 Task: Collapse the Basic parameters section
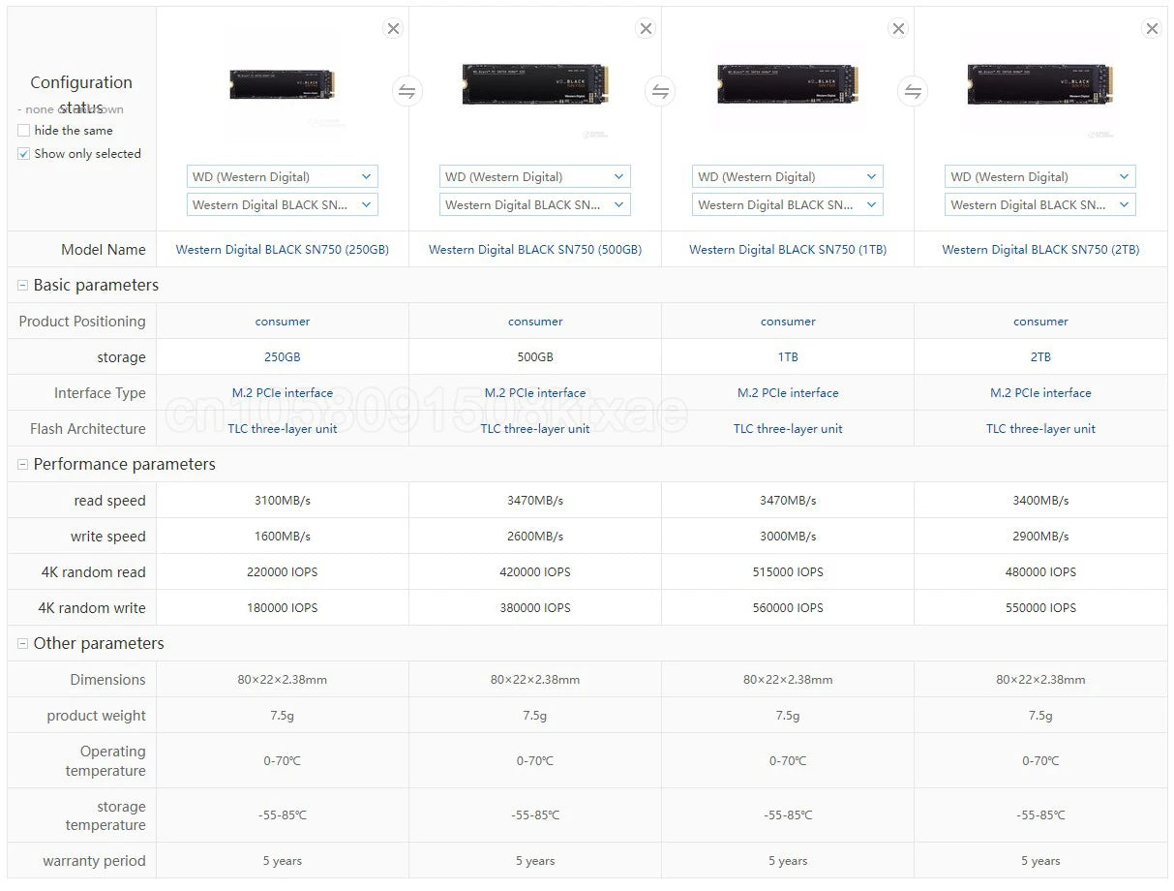tap(21, 285)
